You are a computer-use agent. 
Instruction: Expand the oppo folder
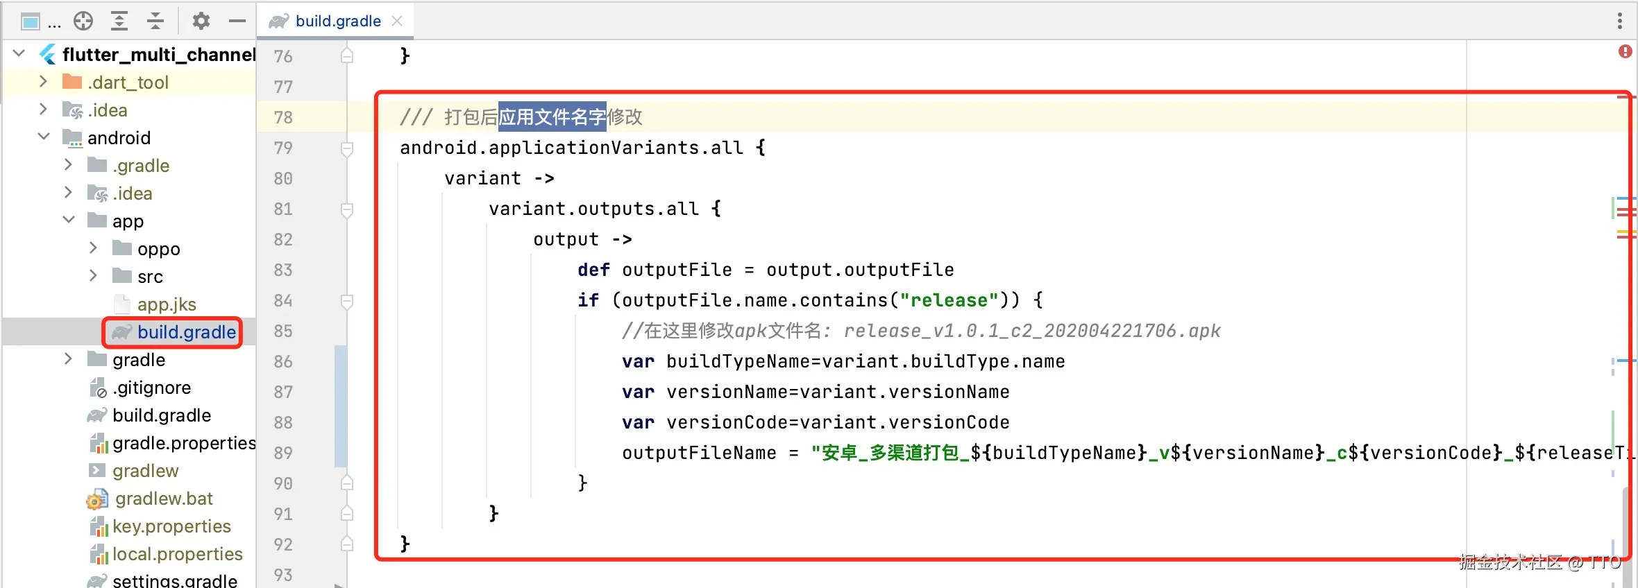pyautogui.click(x=93, y=248)
